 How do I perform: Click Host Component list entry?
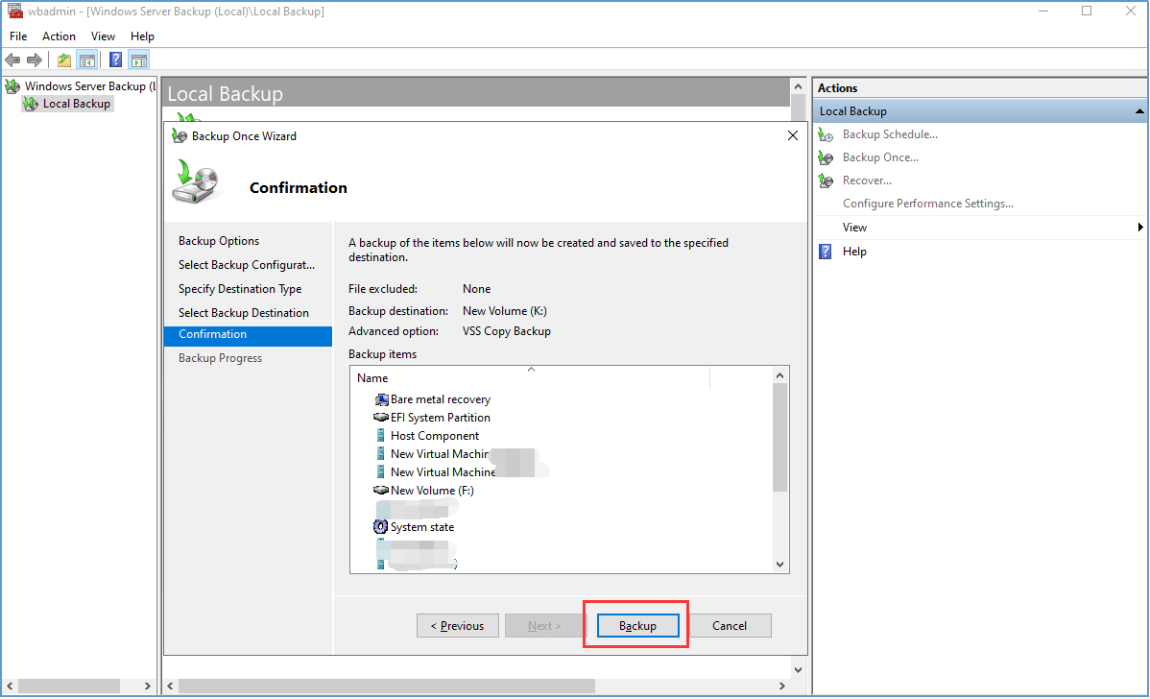(434, 436)
